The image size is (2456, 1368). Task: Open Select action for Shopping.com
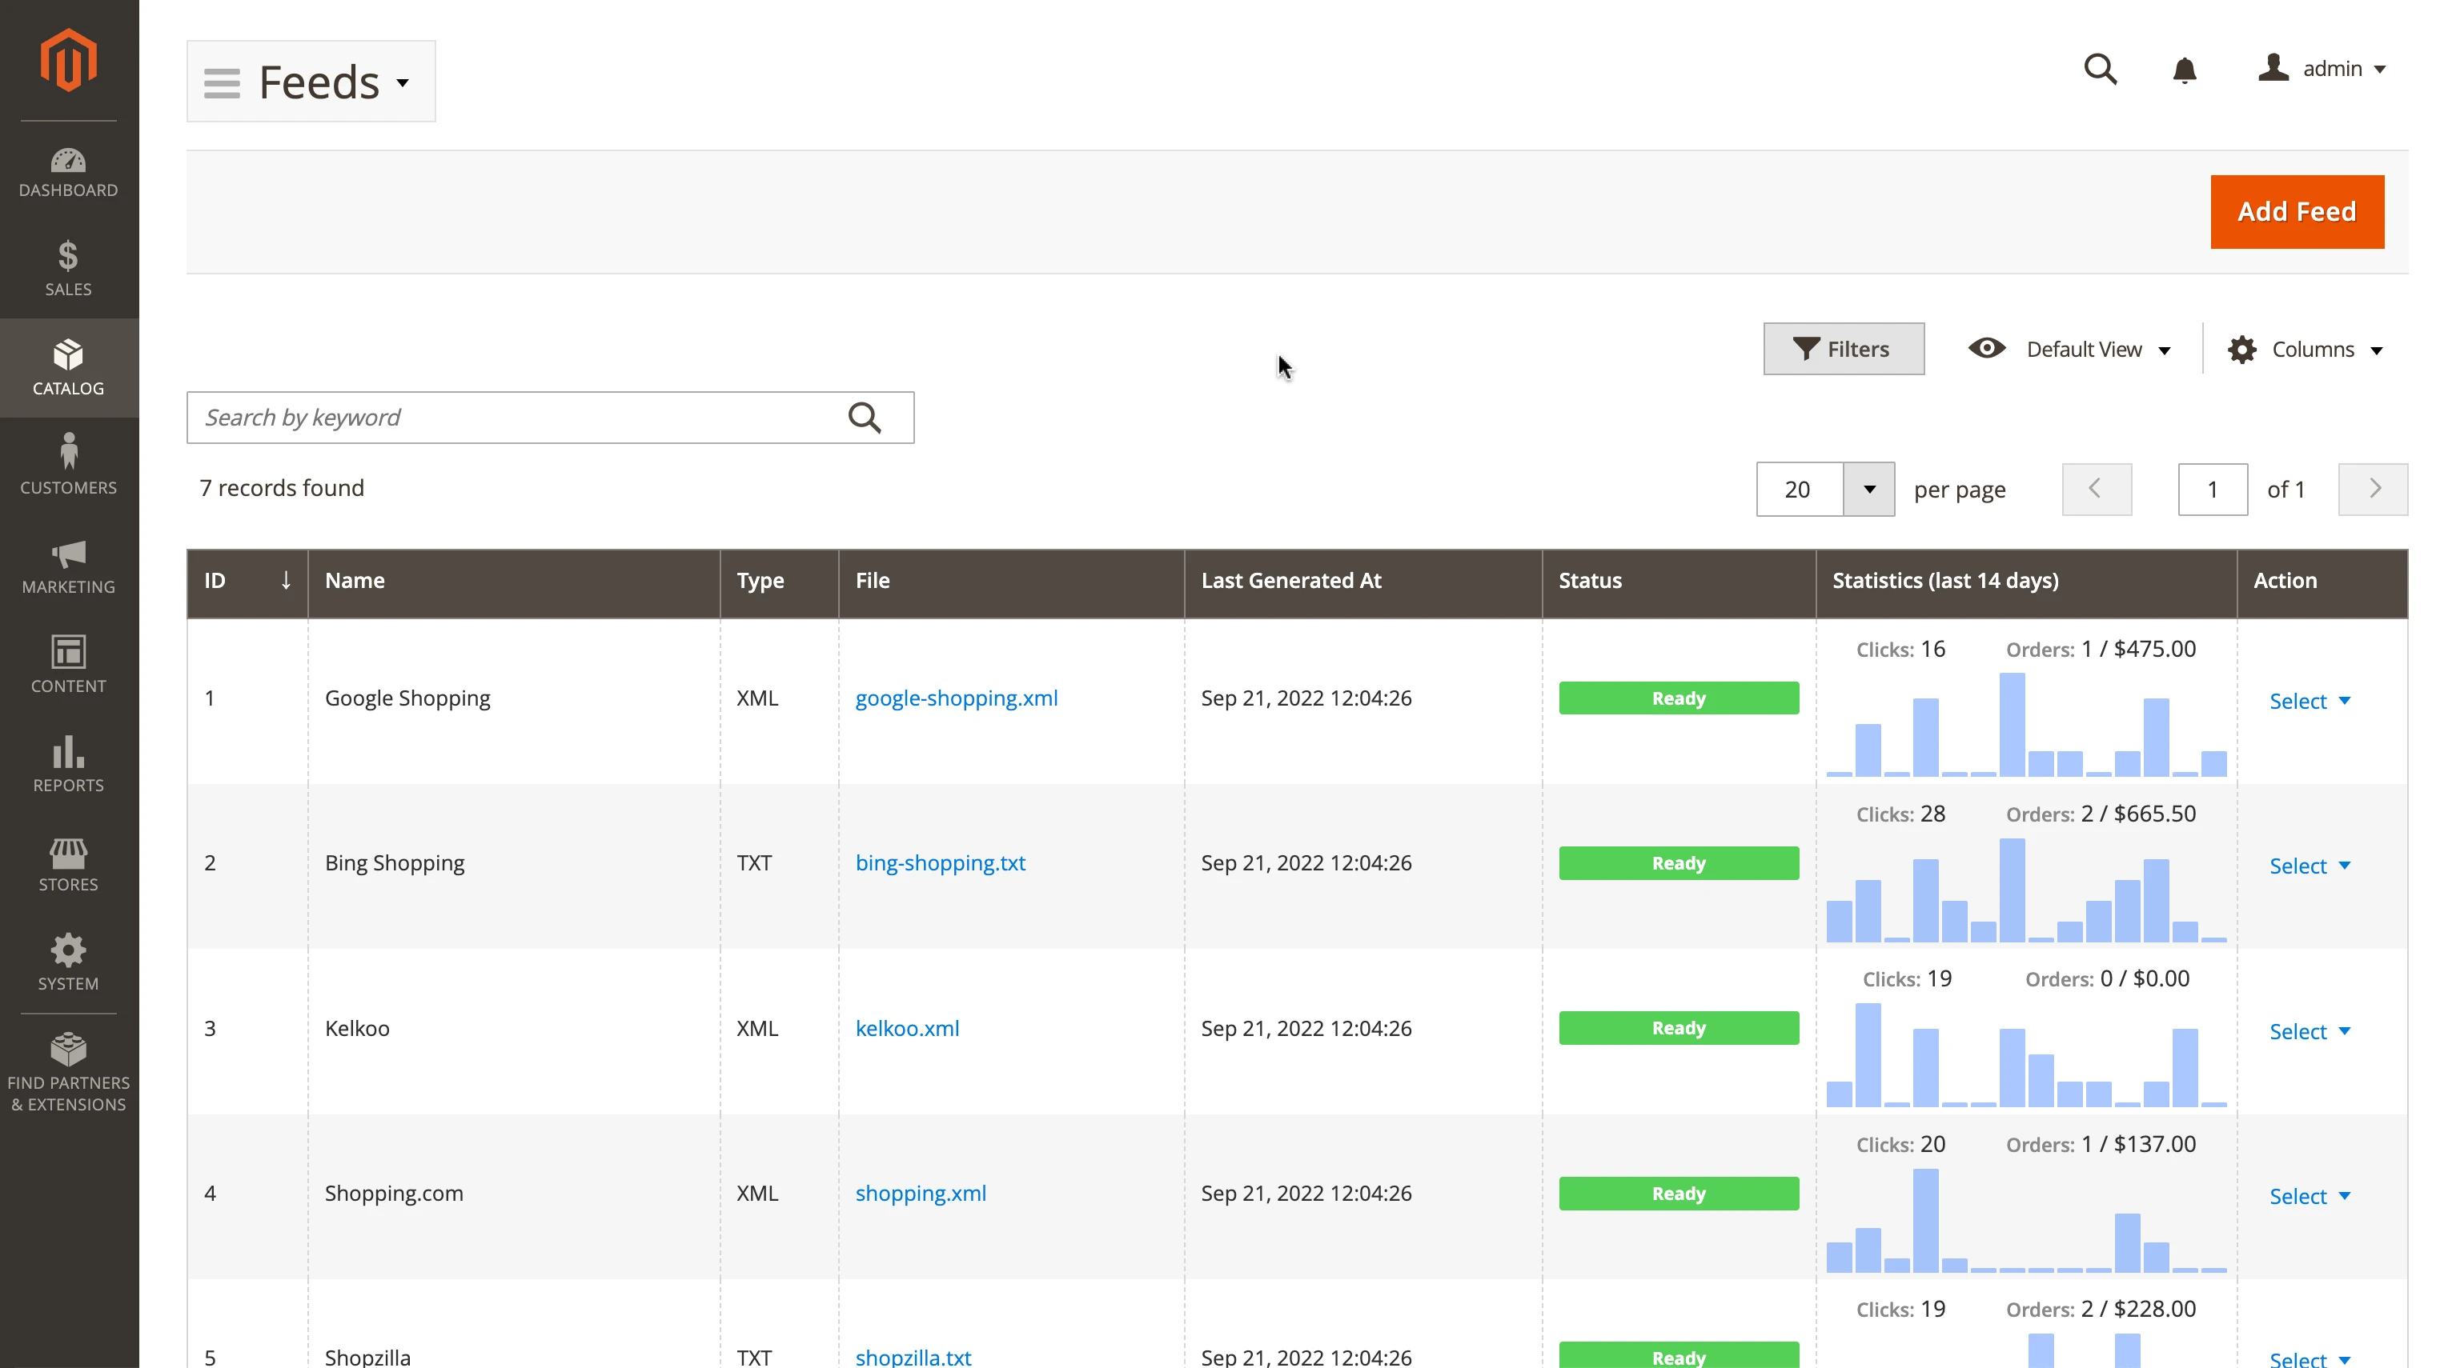(2310, 1197)
